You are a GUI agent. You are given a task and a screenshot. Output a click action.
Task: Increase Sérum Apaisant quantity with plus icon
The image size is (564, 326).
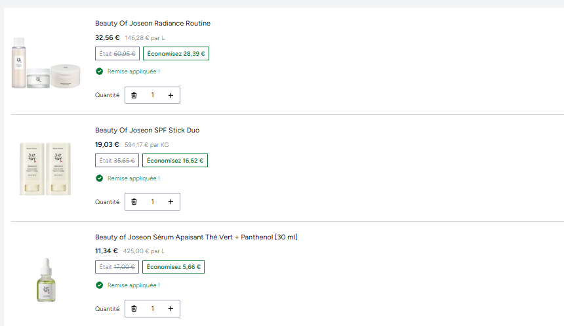[171, 309]
